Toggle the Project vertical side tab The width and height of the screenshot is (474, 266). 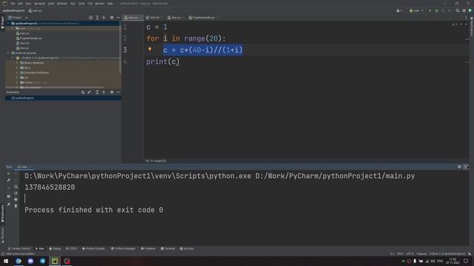2,22
